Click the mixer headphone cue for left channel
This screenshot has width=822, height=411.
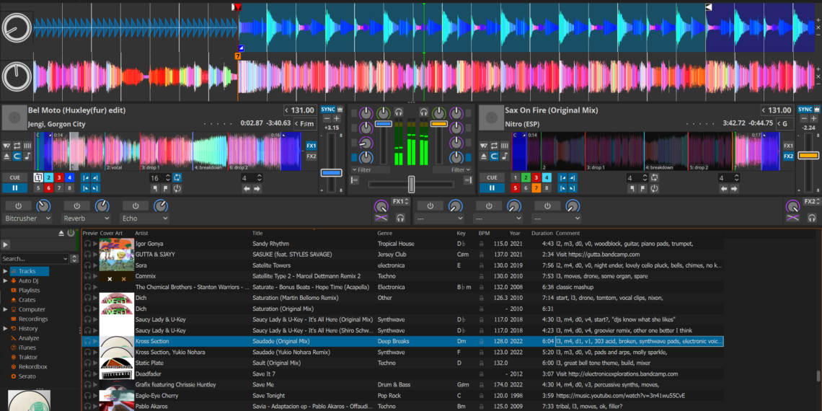pos(398,112)
